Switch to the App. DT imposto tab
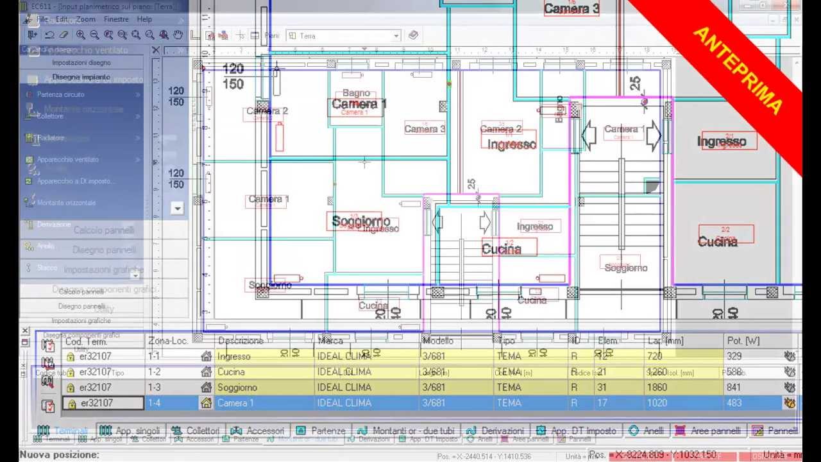821x462 pixels. [x=575, y=431]
